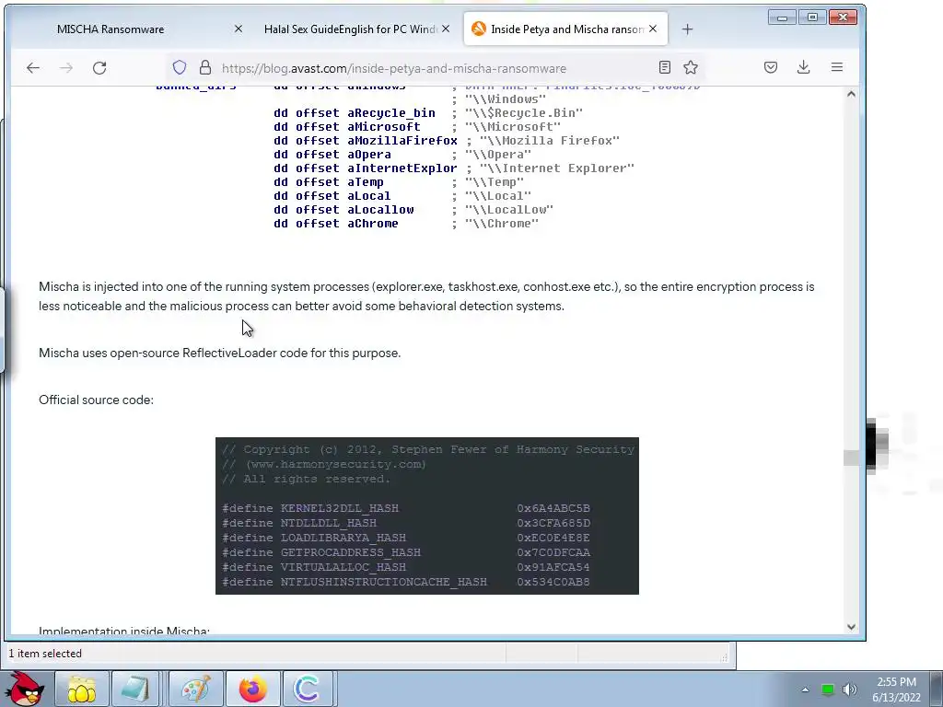Click the page scrollbar down arrow
943x707 pixels.
click(x=851, y=626)
